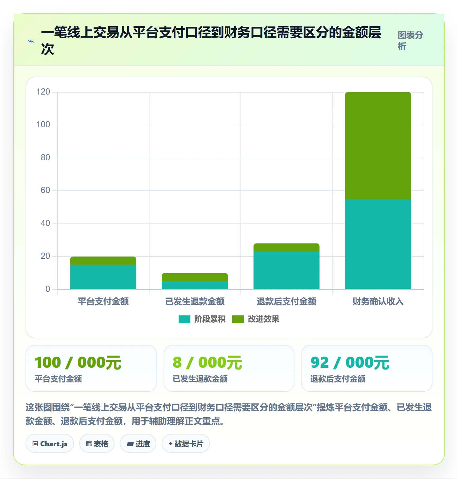Click the Chart.js chip square icon
The height and width of the screenshot is (479, 458).
pyautogui.click(x=35, y=444)
